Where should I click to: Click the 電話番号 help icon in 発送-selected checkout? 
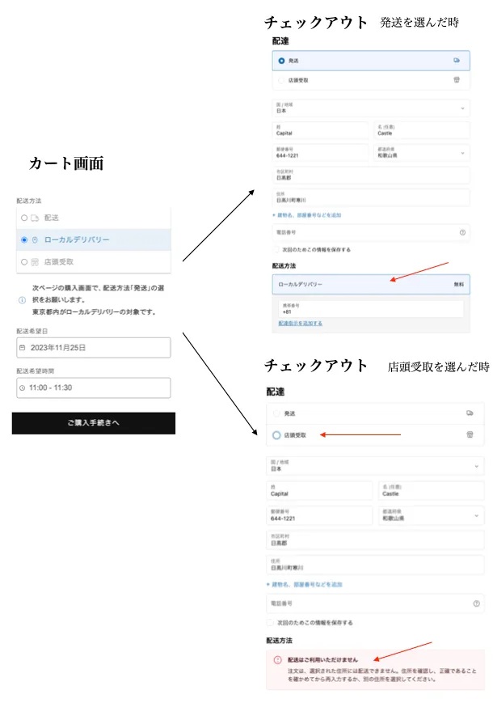[462, 232]
